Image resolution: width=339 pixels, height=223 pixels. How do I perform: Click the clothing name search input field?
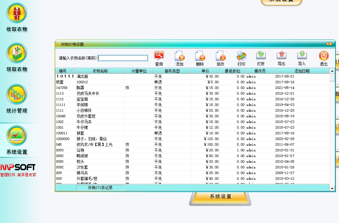coord(123,58)
